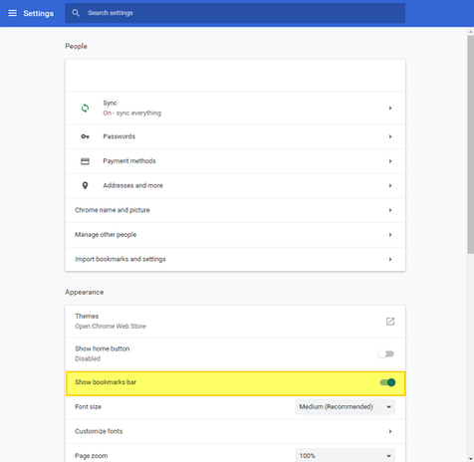The image size is (474, 462).
Task: Click the Payment methods card icon
Action: pos(85,161)
